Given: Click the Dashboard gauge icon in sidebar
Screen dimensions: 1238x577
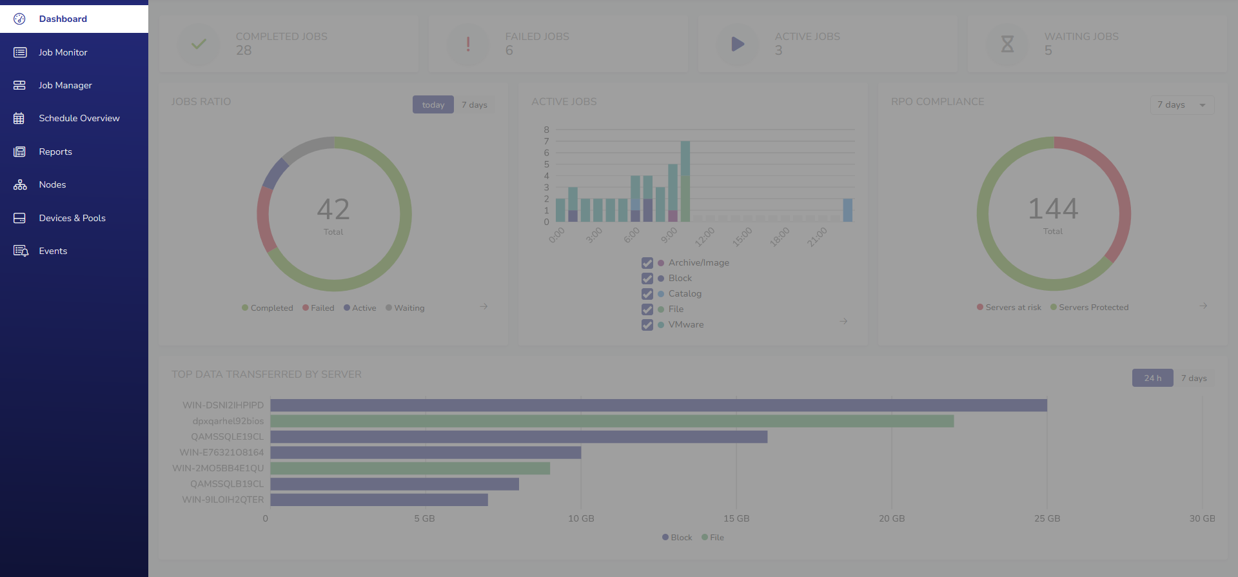Looking at the screenshot, I should [19, 19].
